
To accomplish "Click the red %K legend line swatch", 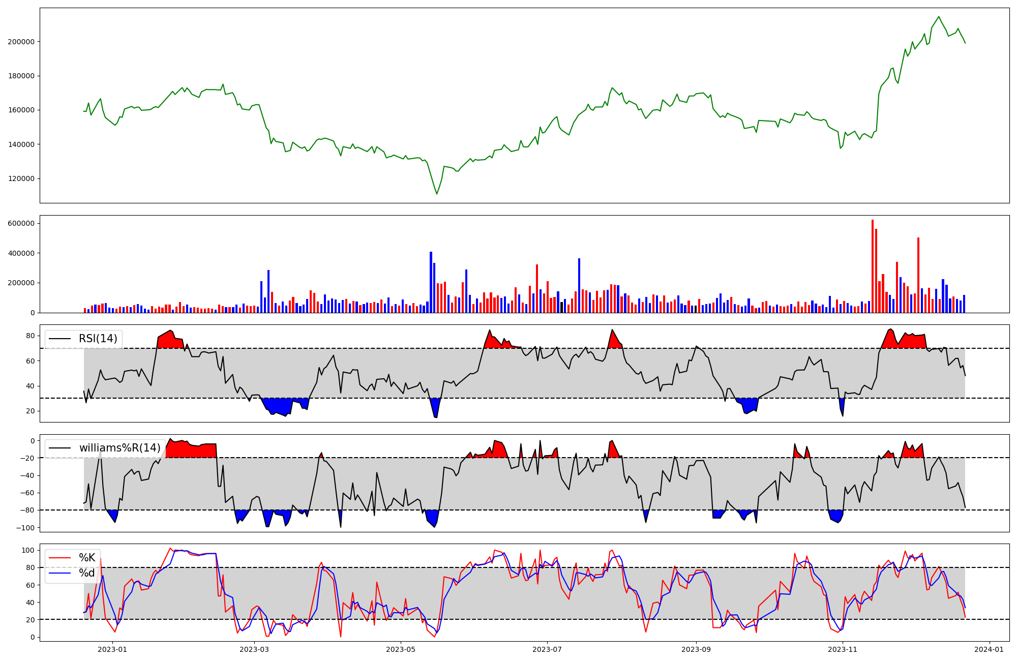I will (59, 558).
